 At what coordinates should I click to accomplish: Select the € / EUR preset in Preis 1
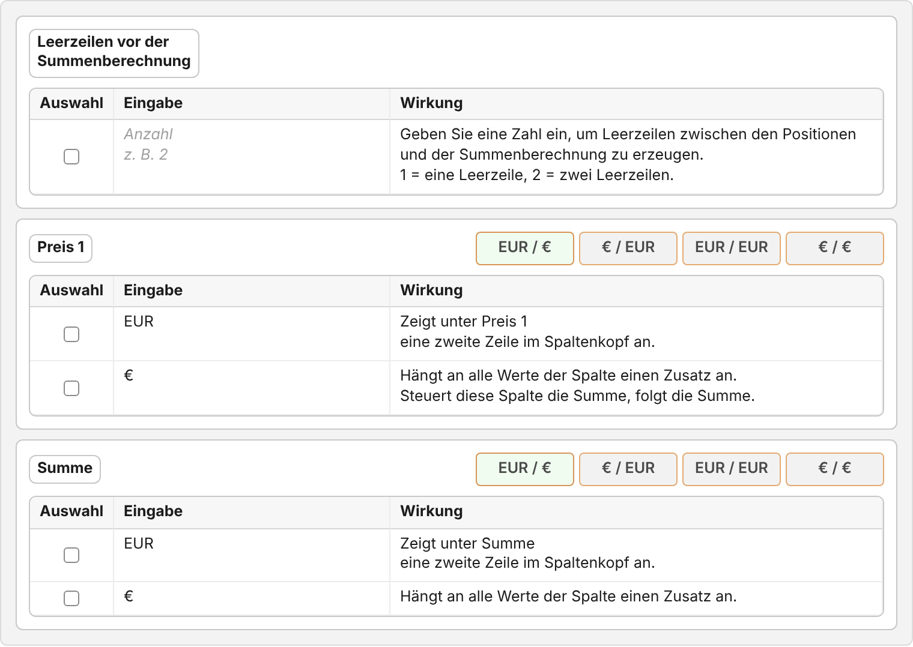pos(628,248)
